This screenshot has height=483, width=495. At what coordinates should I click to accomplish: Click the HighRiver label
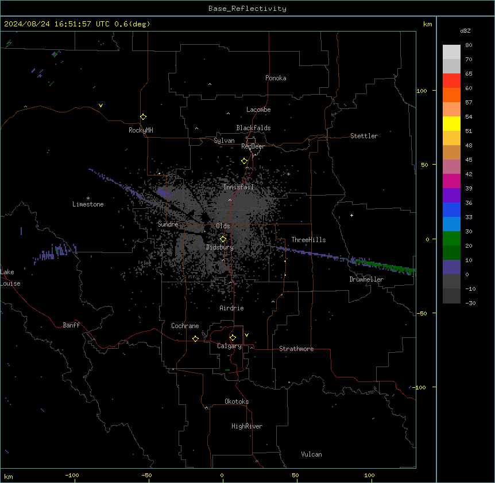pos(247,426)
